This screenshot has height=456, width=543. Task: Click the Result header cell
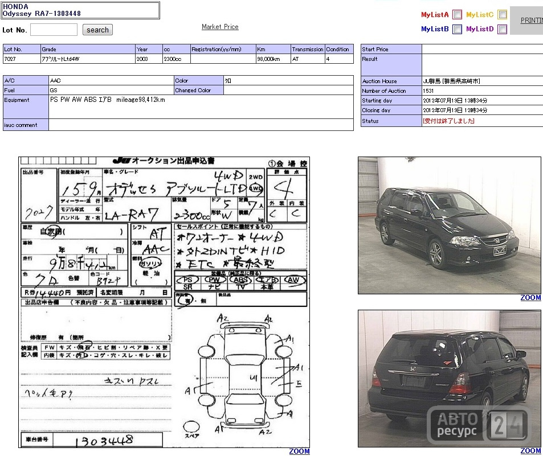point(391,65)
